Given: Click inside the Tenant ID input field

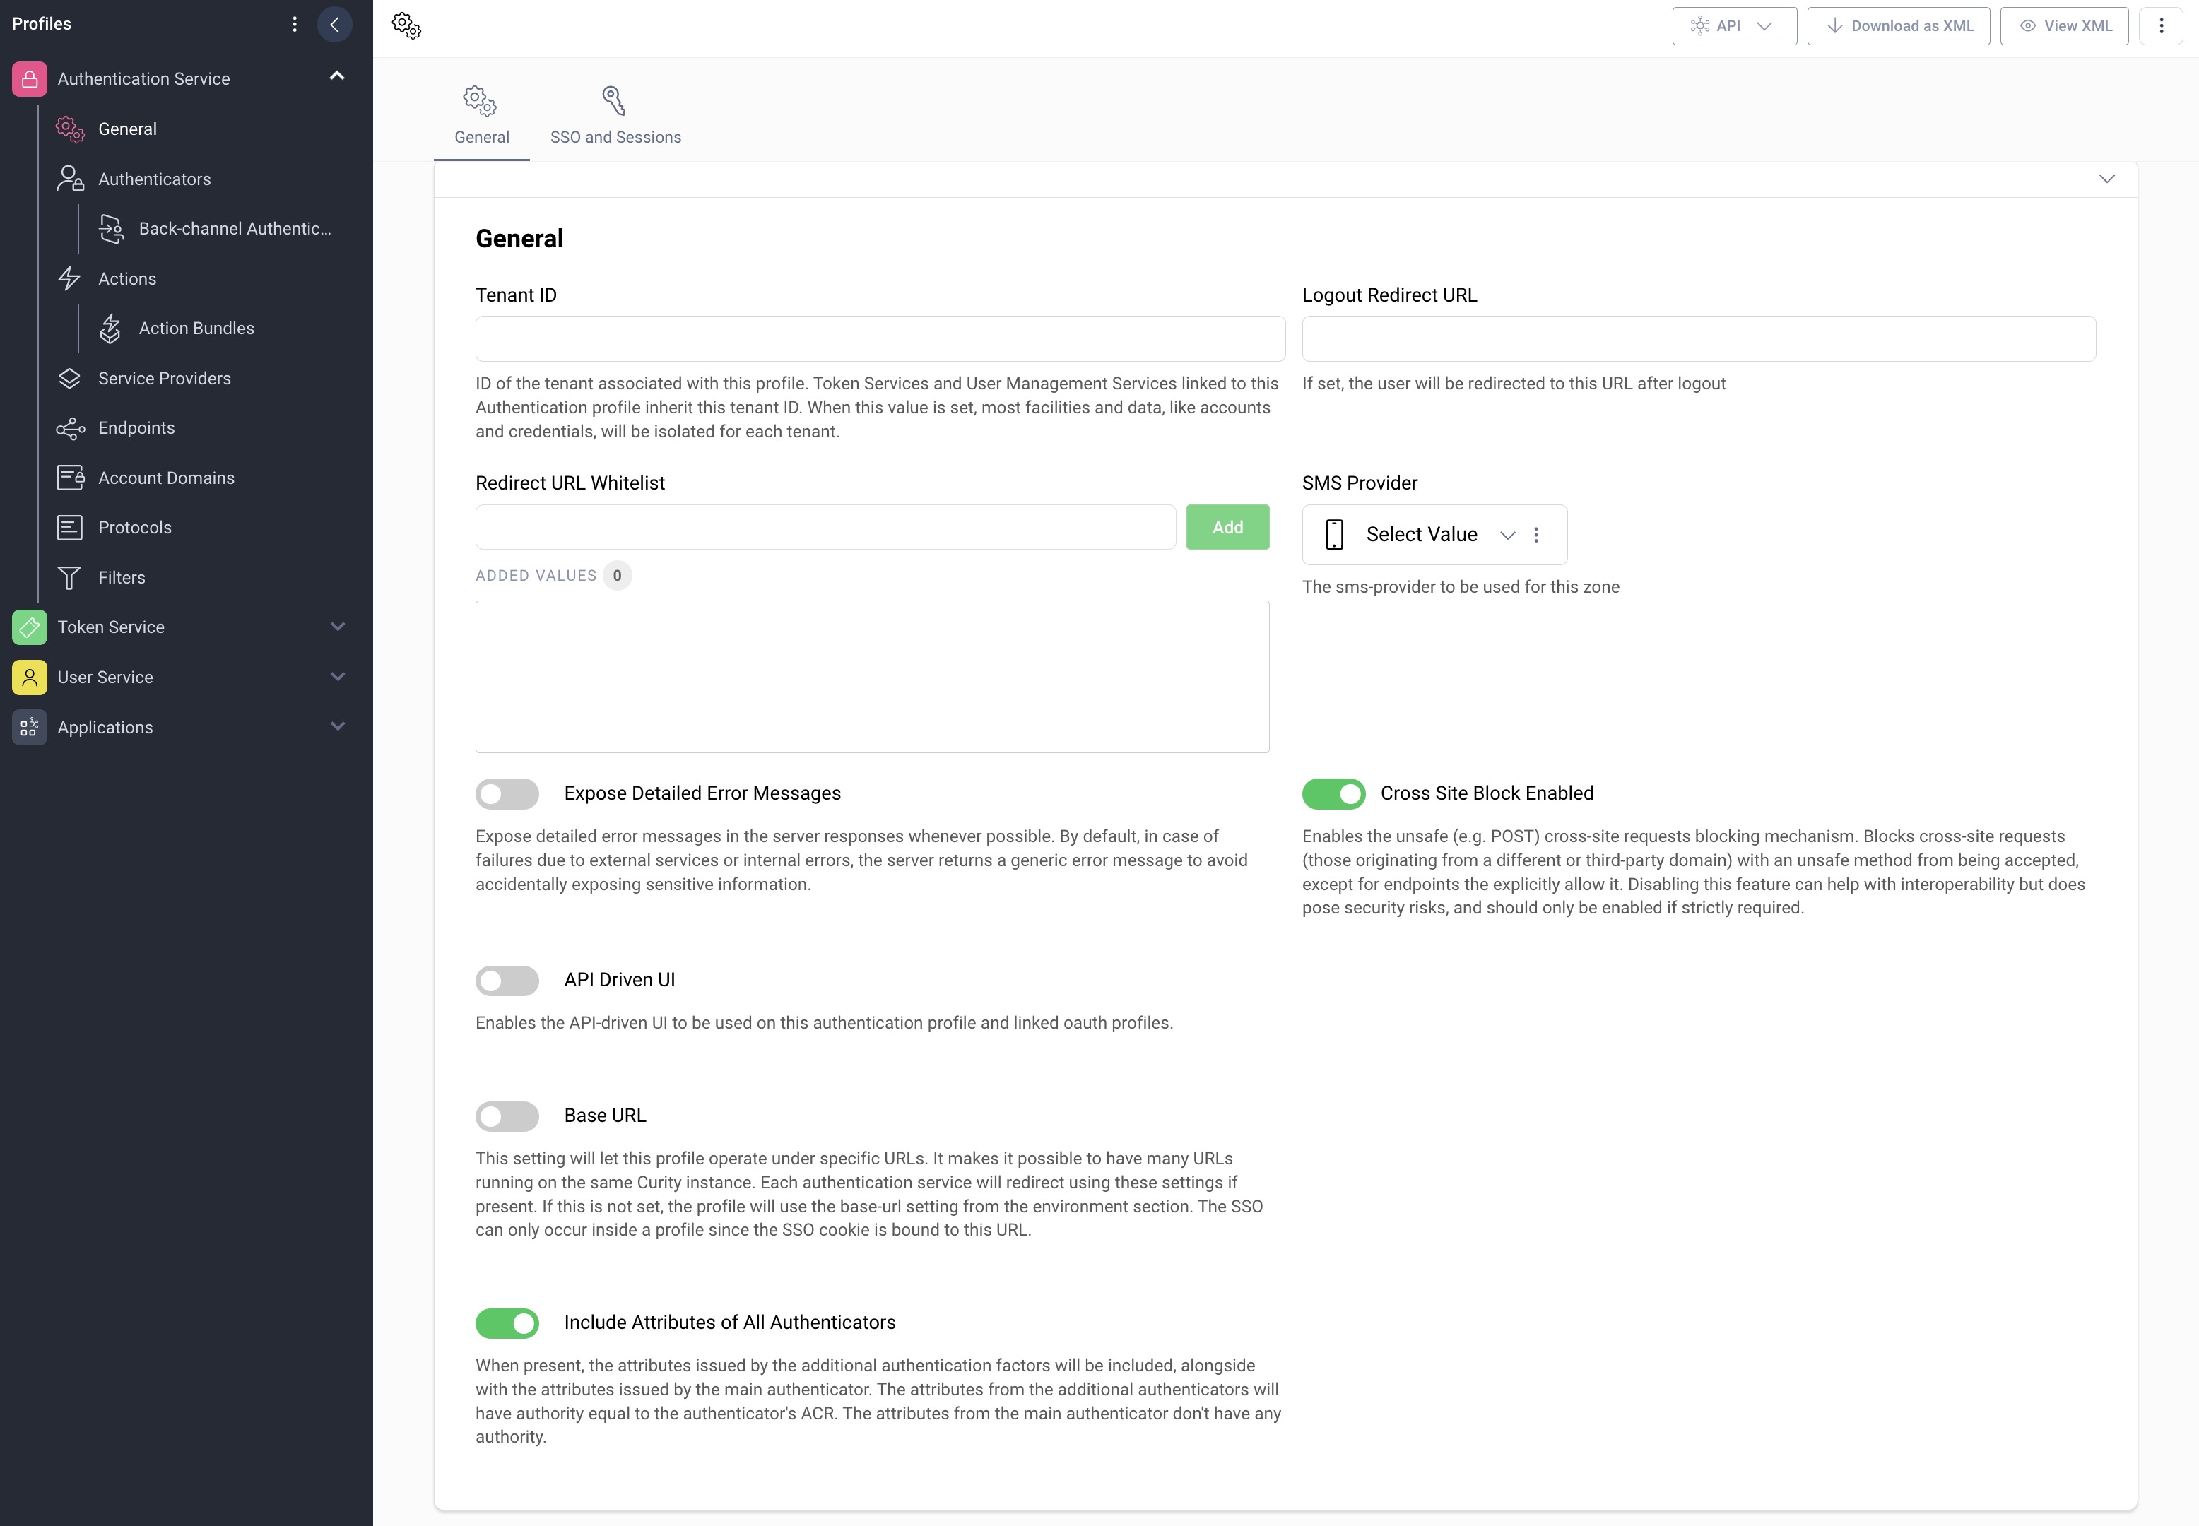Looking at the screenshot, I should click(x=878, y=338).
